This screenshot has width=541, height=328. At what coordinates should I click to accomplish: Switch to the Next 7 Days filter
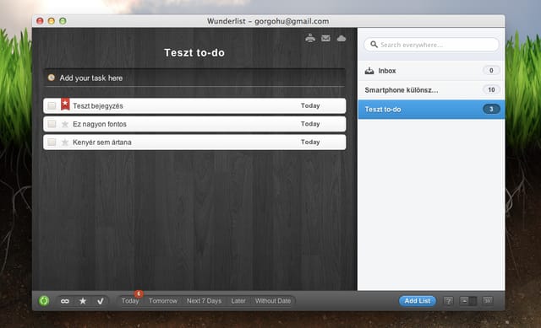pyautogui.click(x=205, y=301)
